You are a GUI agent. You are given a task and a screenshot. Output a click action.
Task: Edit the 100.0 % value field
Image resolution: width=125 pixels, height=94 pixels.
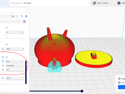(x=15, y=49)
